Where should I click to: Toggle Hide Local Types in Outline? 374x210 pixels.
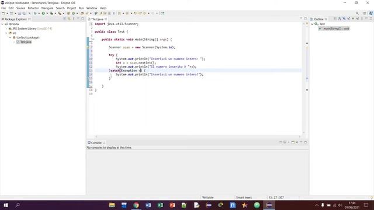(358, 19)
